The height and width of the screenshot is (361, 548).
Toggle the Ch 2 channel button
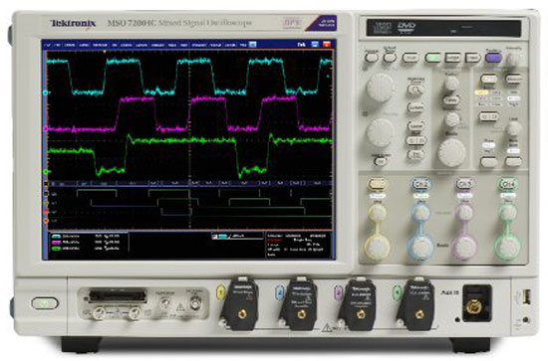point(420,184)
